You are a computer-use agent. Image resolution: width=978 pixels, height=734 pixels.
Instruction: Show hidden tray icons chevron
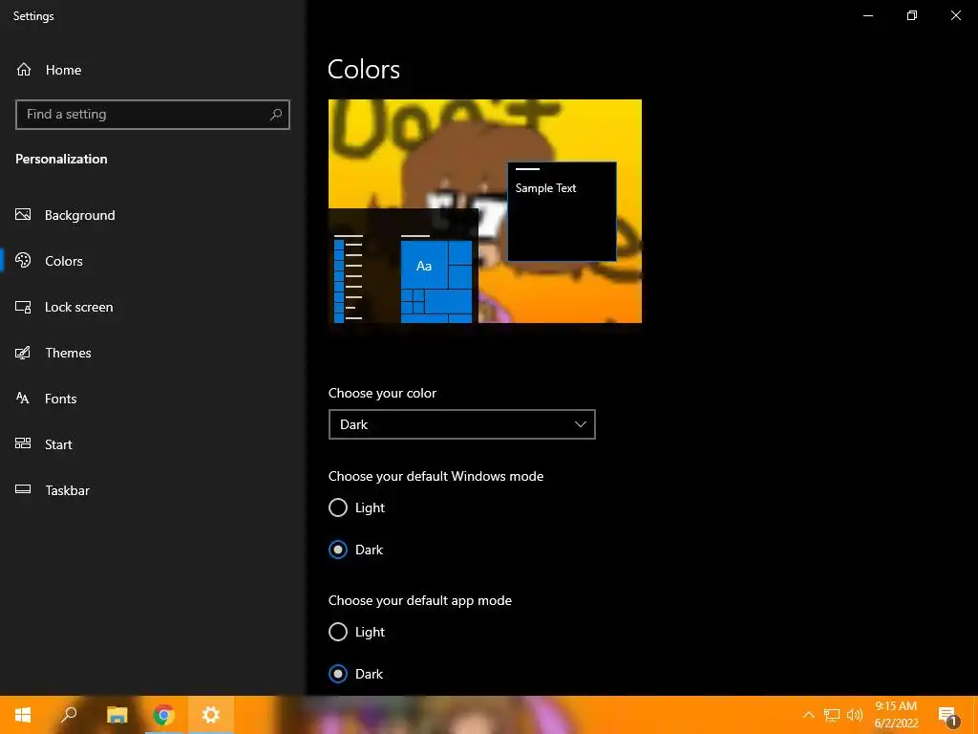point(809,715)
